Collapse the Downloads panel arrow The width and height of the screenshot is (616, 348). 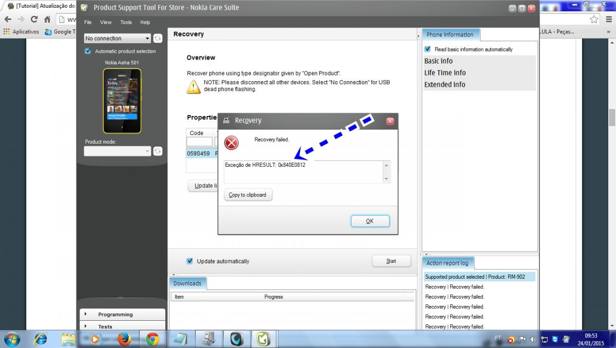(x=173, y=275)
